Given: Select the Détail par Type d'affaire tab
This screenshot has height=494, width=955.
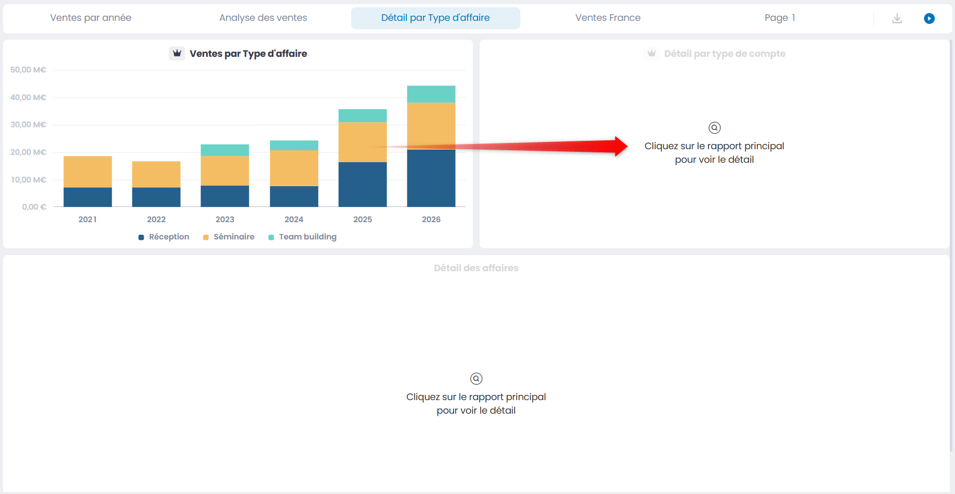Looking at the screenshot, I should (x=436, y=18).
